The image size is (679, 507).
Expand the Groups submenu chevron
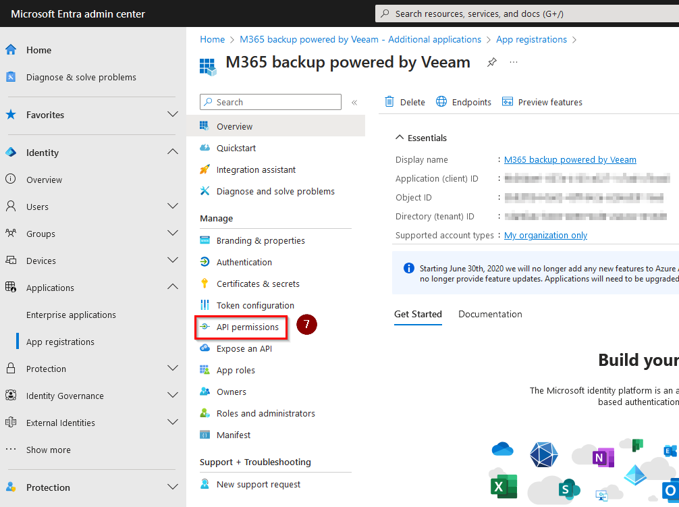(x=173, y=233)
